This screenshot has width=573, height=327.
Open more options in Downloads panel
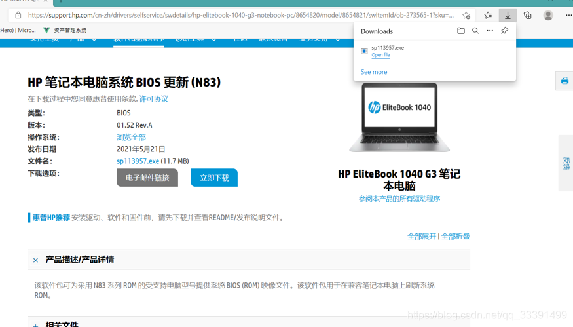[490, 31]
